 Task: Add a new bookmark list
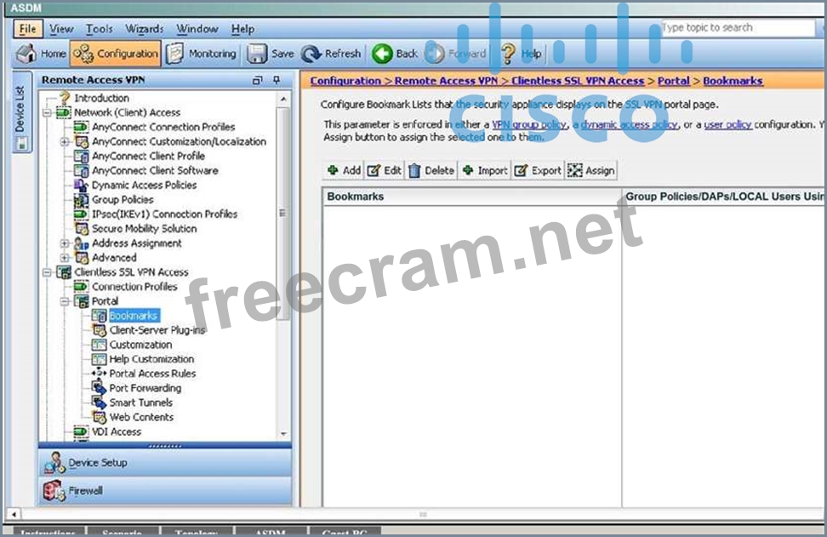coord(334,170)
